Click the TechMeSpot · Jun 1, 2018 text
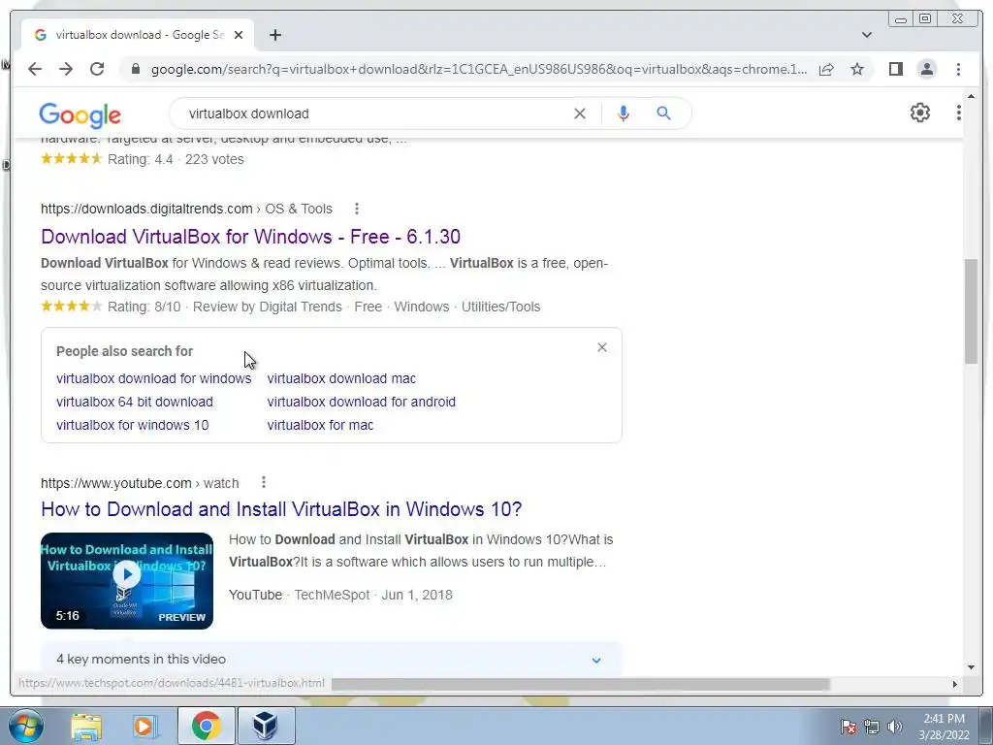Viewport: 993px width, 745px height. coord(373,595)
